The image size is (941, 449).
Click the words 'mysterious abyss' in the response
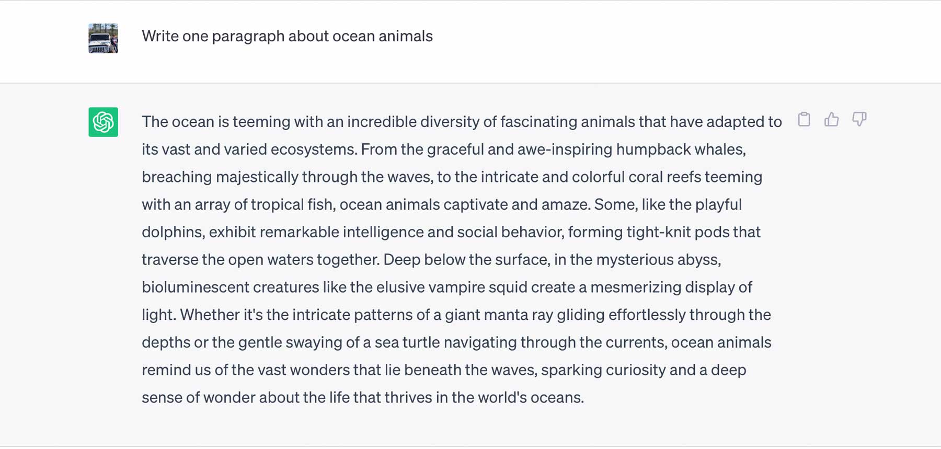pyautogui.click(x=658, y=260)
